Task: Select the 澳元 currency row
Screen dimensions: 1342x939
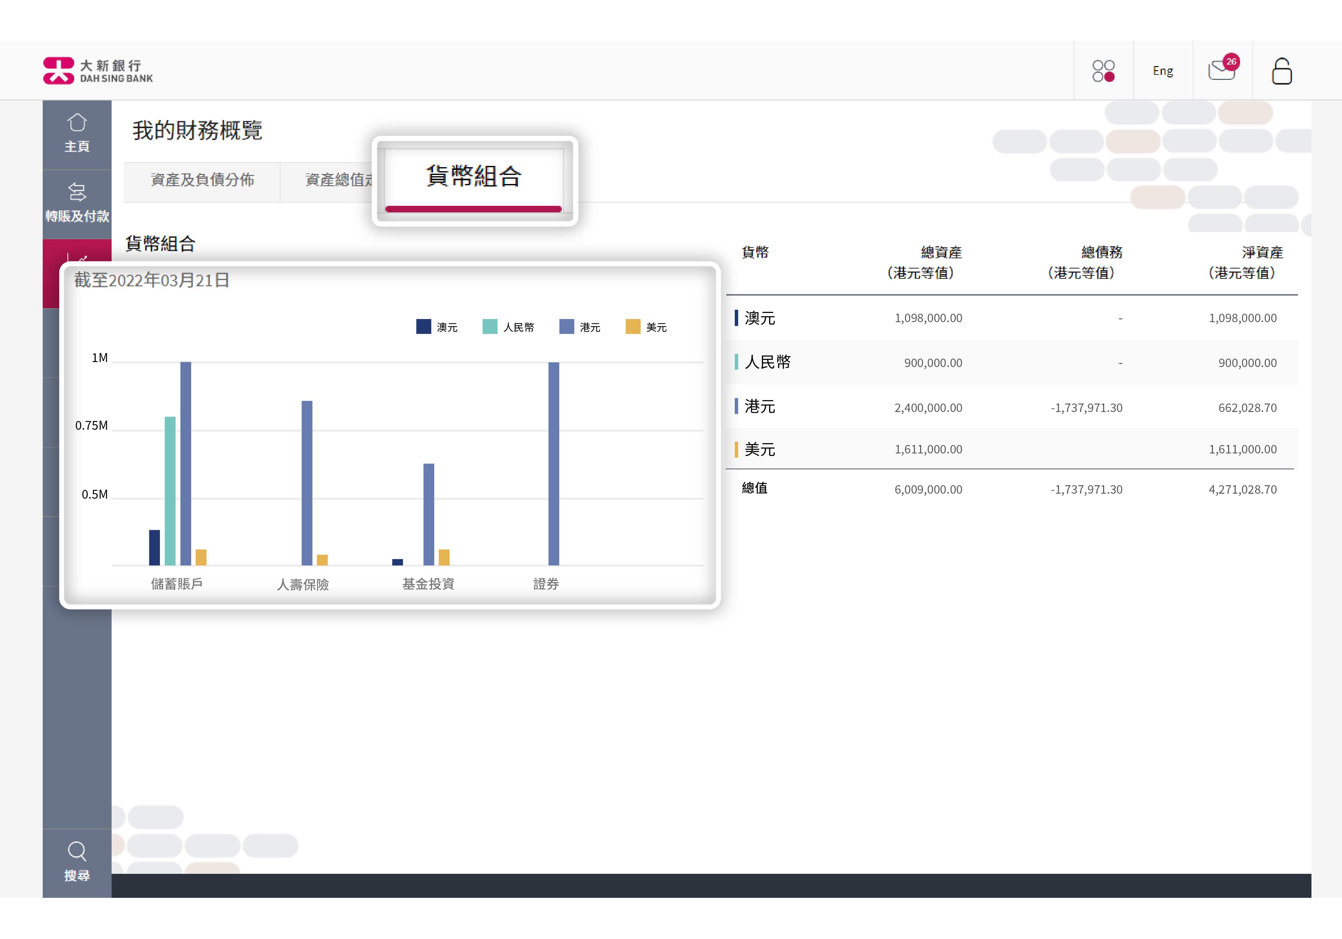Action: coord(1012,318)
